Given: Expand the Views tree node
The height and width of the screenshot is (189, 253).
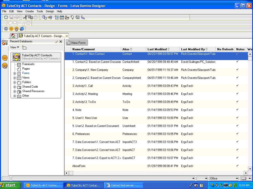Looking at the screenshot, I should pos(15,78).
